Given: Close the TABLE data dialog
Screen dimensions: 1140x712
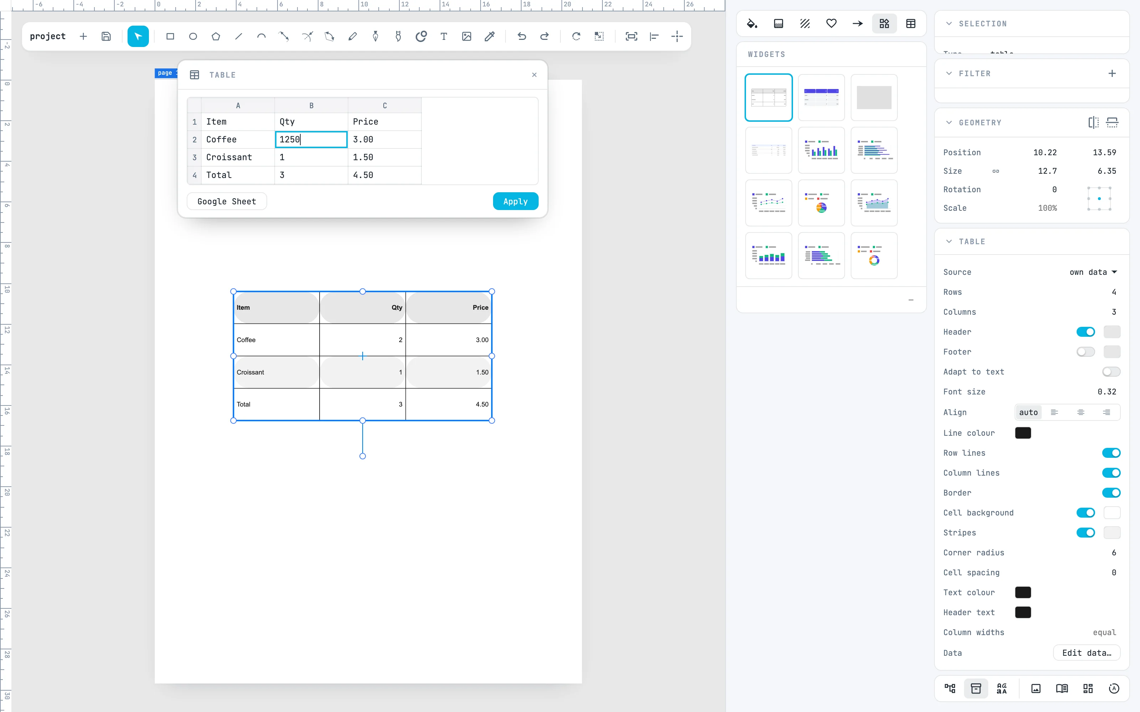Looking at the screenshot, I should click(534, 75).
